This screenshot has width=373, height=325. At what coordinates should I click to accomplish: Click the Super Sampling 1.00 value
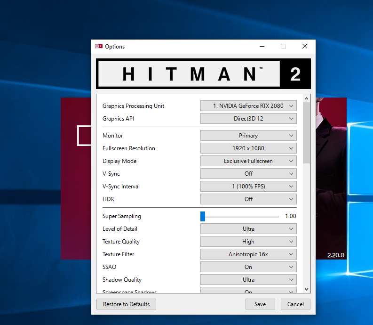291,216
